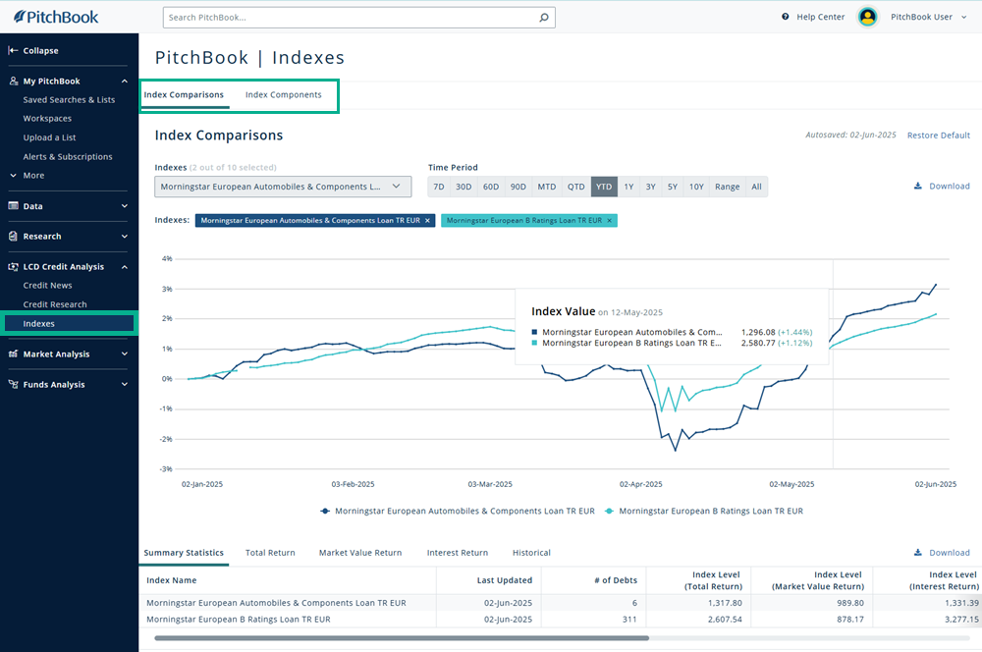Image resolution: width=982 pixels, height=652 pixels.
Task: Click the Restore Default link
Action: (x=938, y=136)
